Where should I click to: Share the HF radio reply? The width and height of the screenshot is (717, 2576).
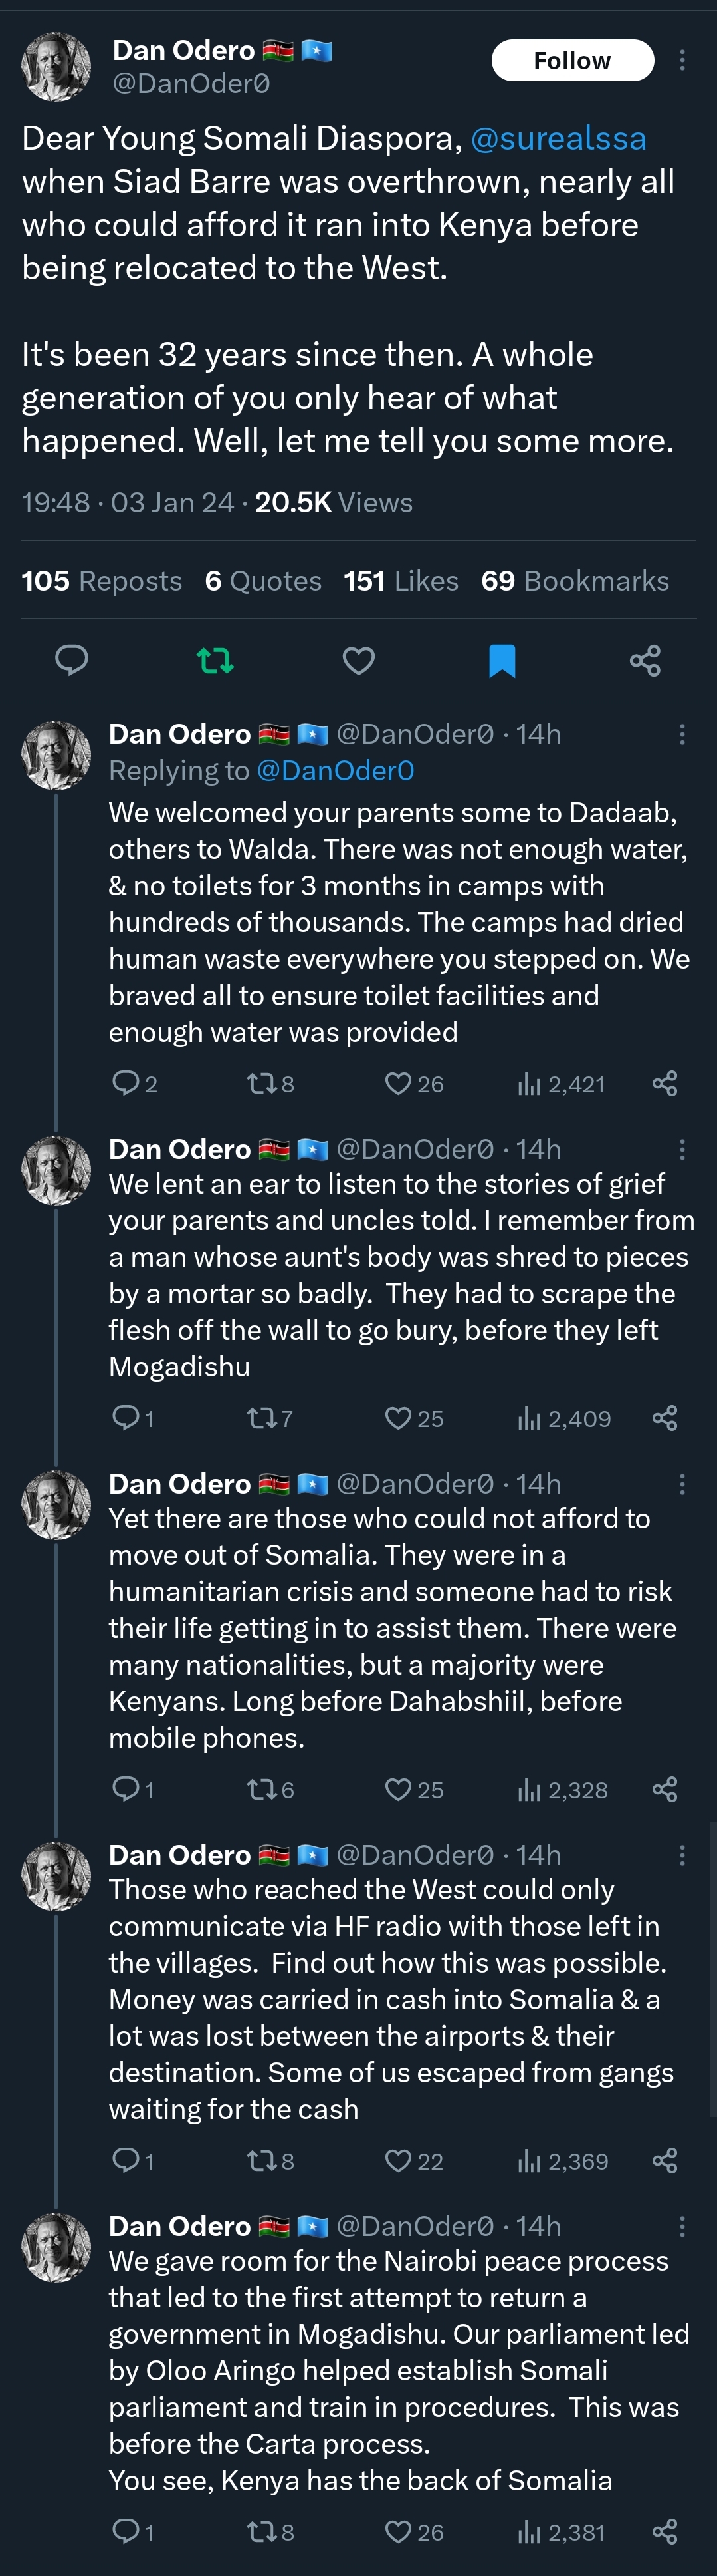[x=665, y=2161]
